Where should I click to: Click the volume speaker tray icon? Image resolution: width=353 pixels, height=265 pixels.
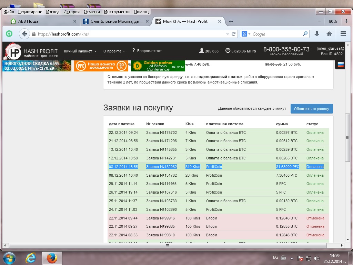317,258
